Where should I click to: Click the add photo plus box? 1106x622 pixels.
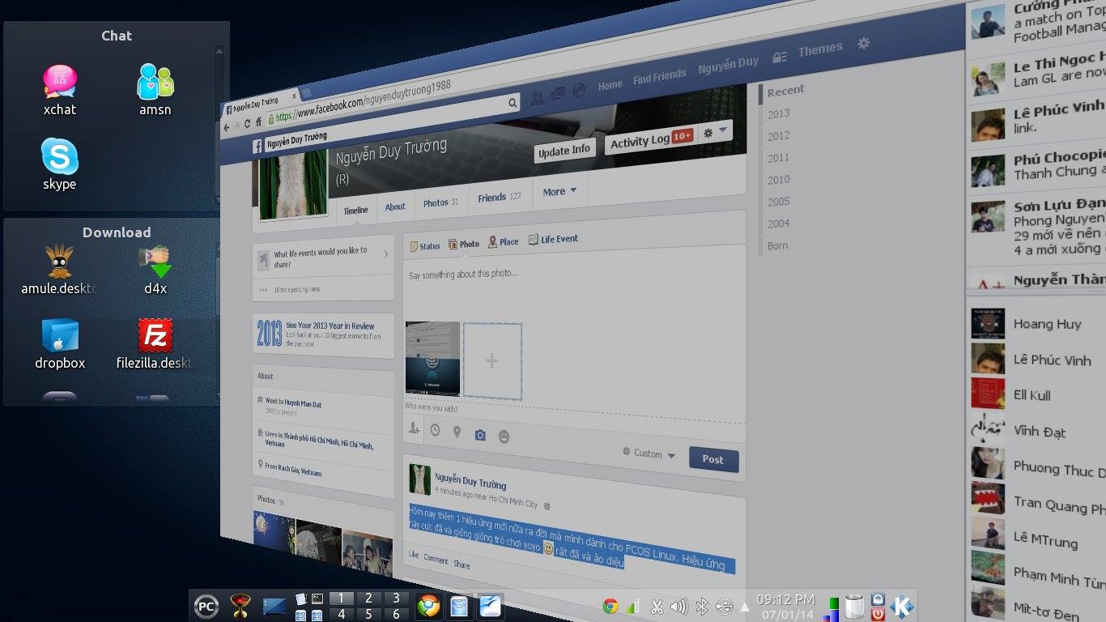[x=492, y=361]
